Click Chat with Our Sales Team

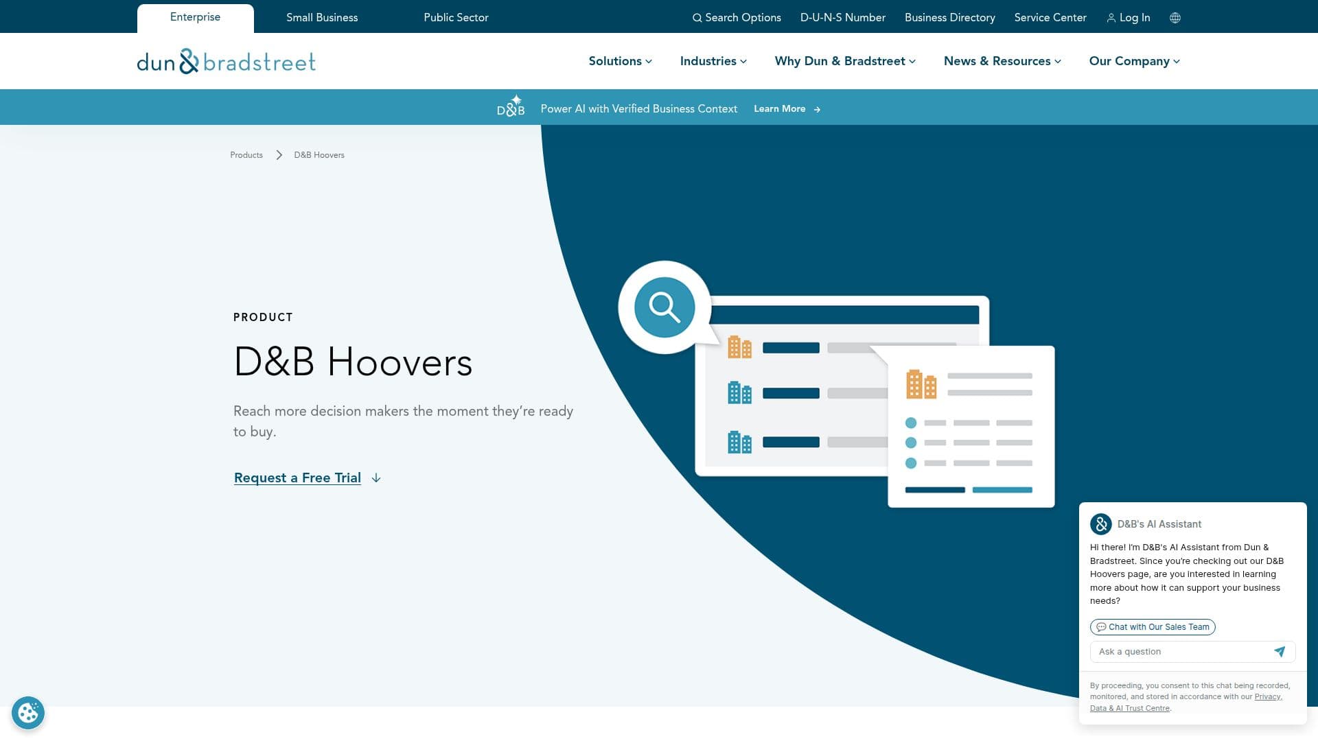[1153, 627]
